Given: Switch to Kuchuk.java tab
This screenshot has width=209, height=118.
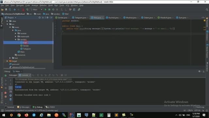Looking at the screenshot, I should point(113,17).
